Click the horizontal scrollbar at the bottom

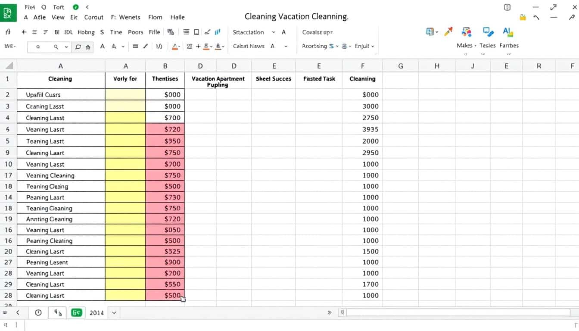click(x=459, y=313)
